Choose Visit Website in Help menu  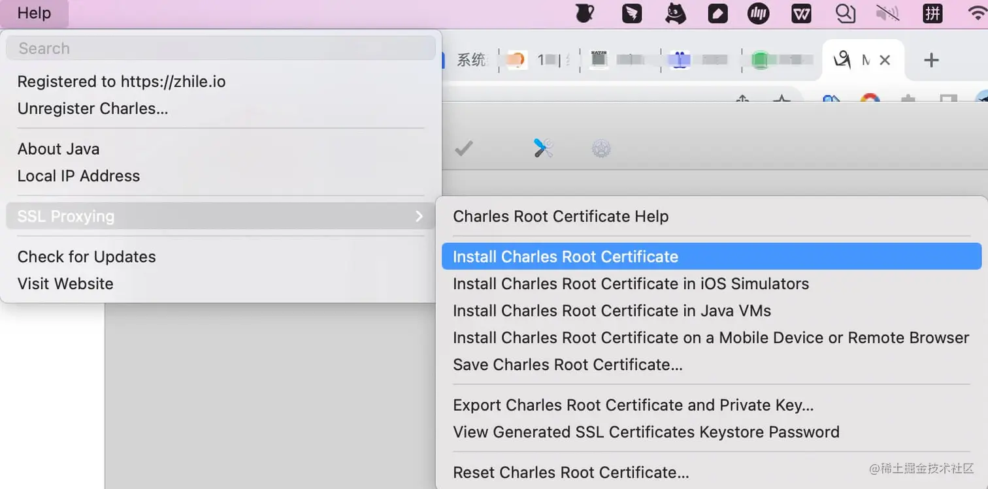click(x=221, y=283)
